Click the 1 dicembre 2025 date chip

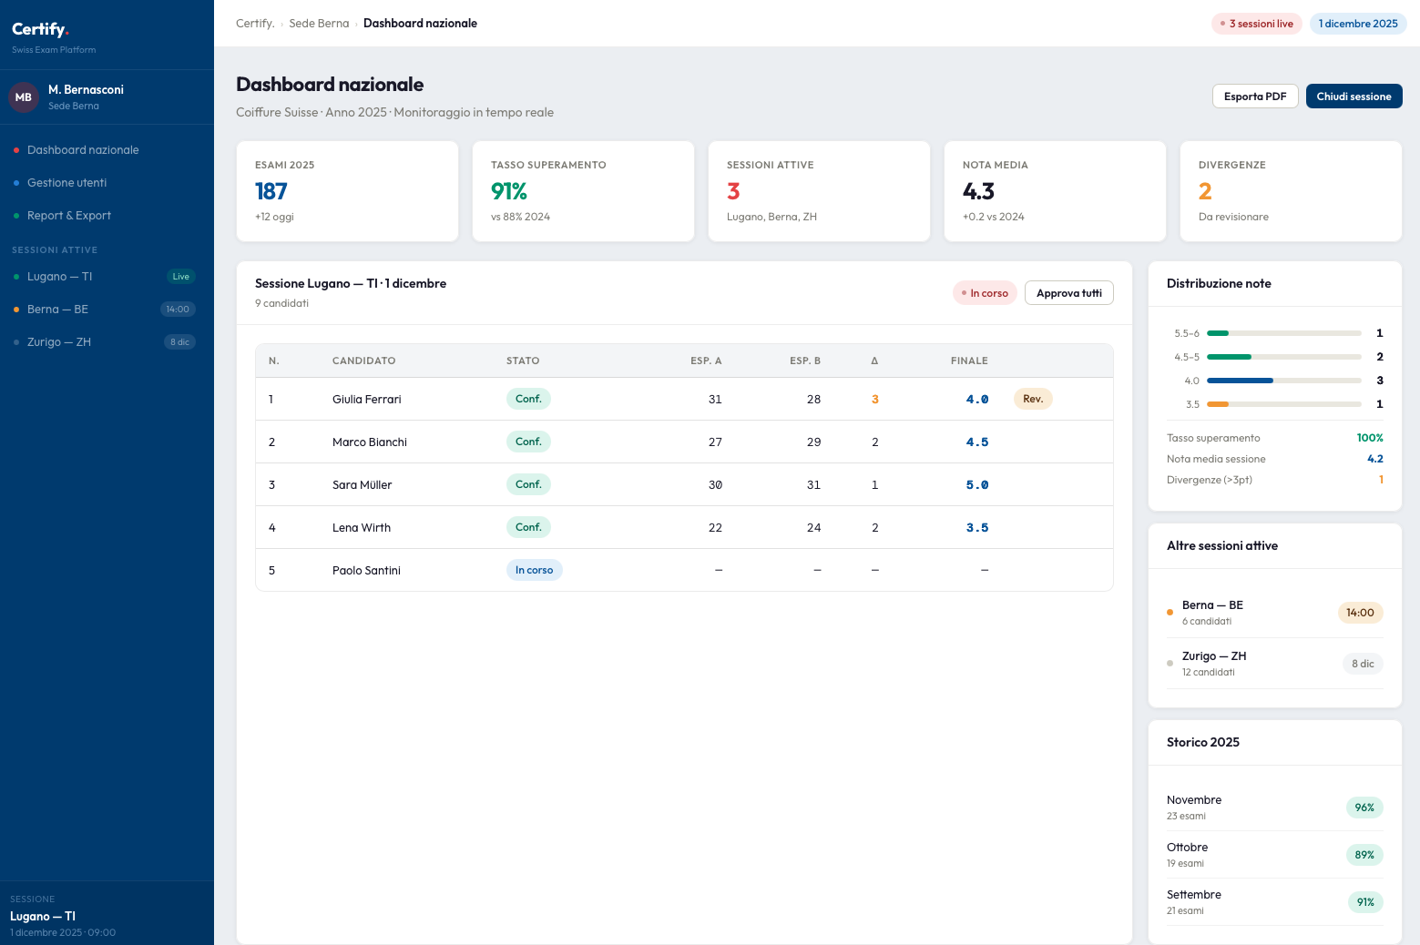click(x=1357, y=24)
